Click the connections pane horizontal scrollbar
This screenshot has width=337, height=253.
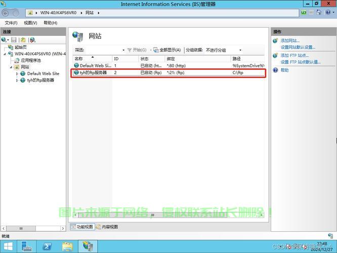[21, 228]
